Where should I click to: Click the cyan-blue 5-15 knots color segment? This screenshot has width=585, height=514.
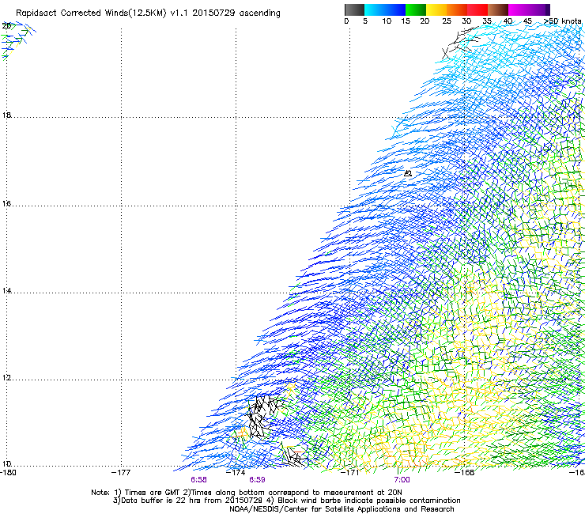pos(385,9)
